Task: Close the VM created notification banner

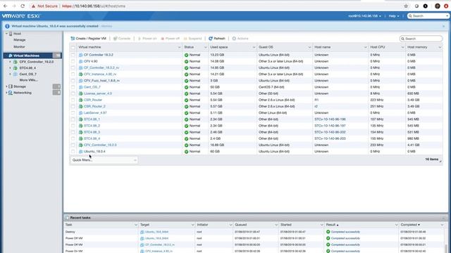Action: (443, 26)
